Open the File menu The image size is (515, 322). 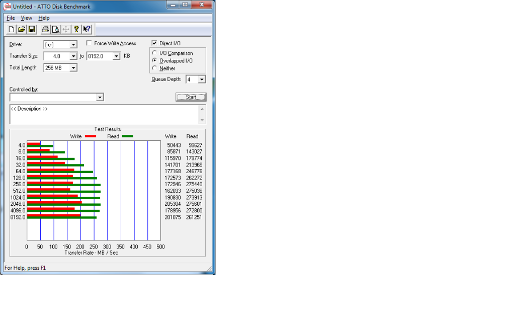point(11,18)
